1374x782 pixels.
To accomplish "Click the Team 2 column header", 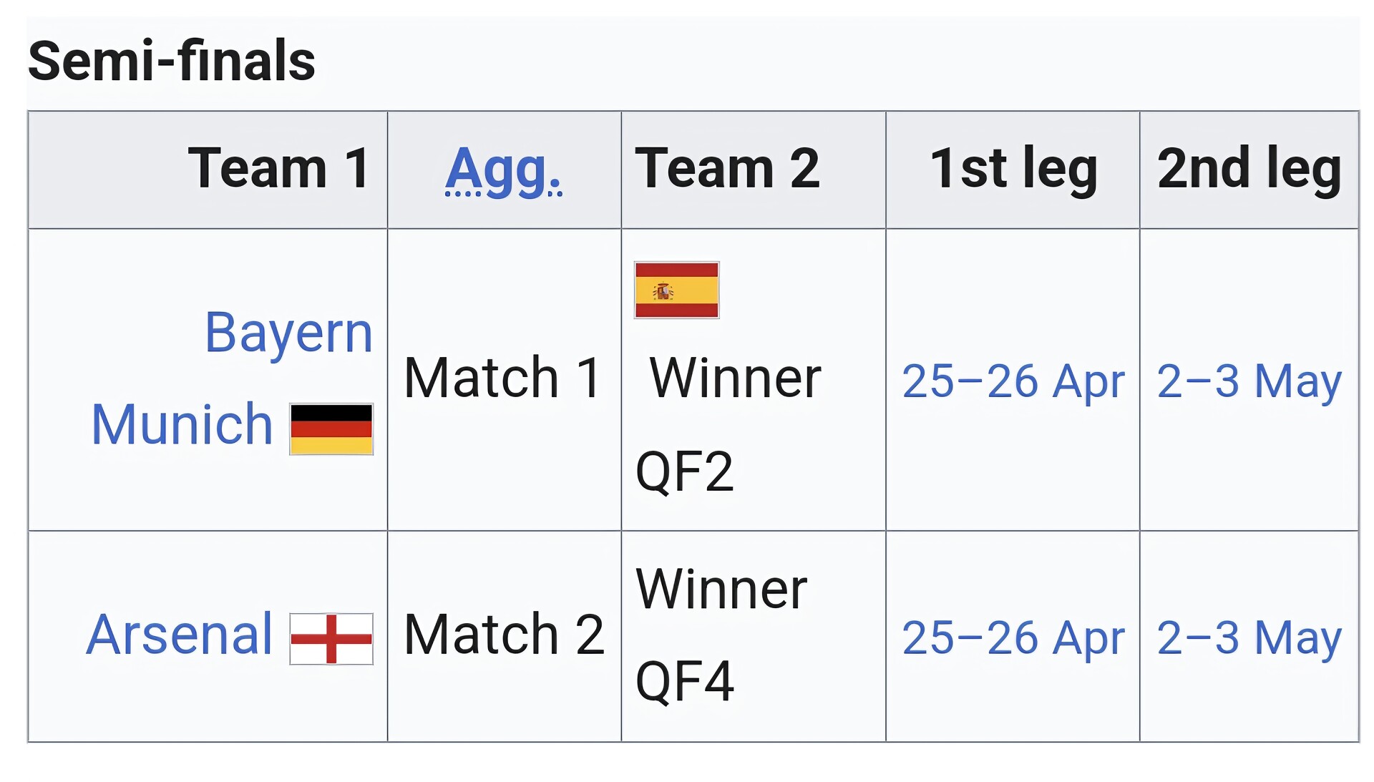I will [x=727, y=169].
